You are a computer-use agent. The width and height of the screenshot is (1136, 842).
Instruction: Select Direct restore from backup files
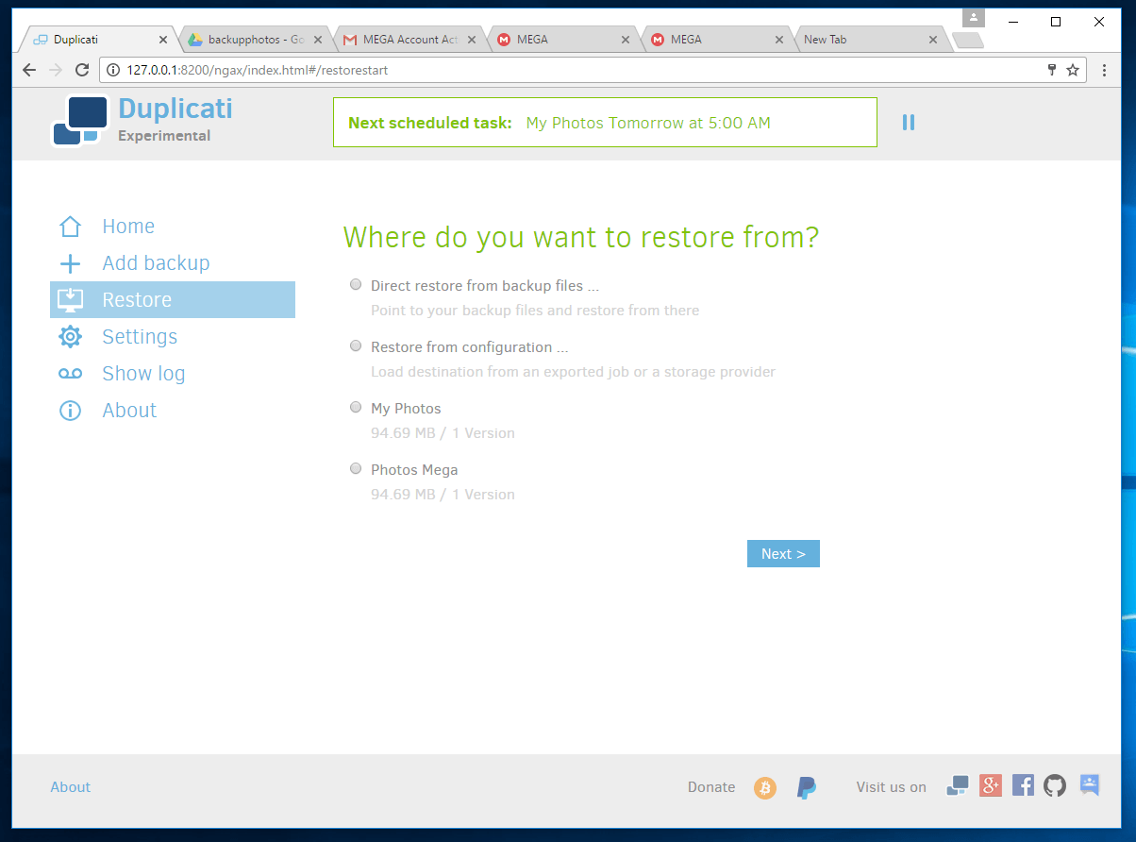click(356, 284)
